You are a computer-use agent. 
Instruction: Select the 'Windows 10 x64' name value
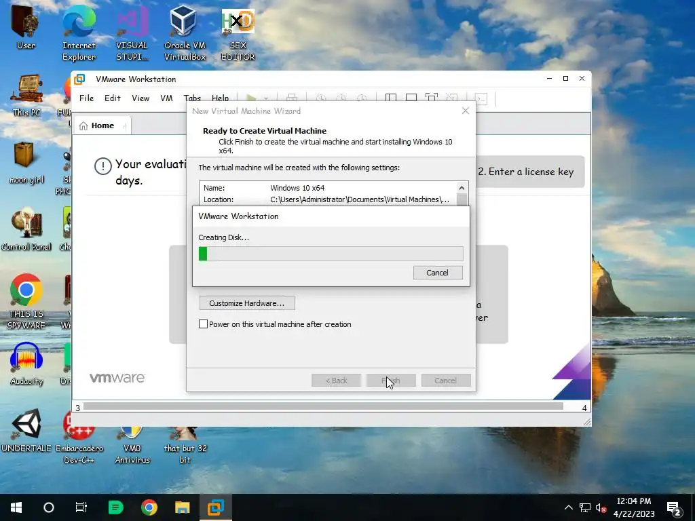(x=297, y=188)
